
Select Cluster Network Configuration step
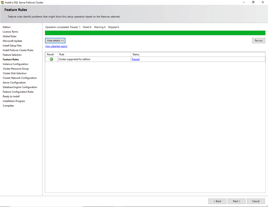(20, 78)
